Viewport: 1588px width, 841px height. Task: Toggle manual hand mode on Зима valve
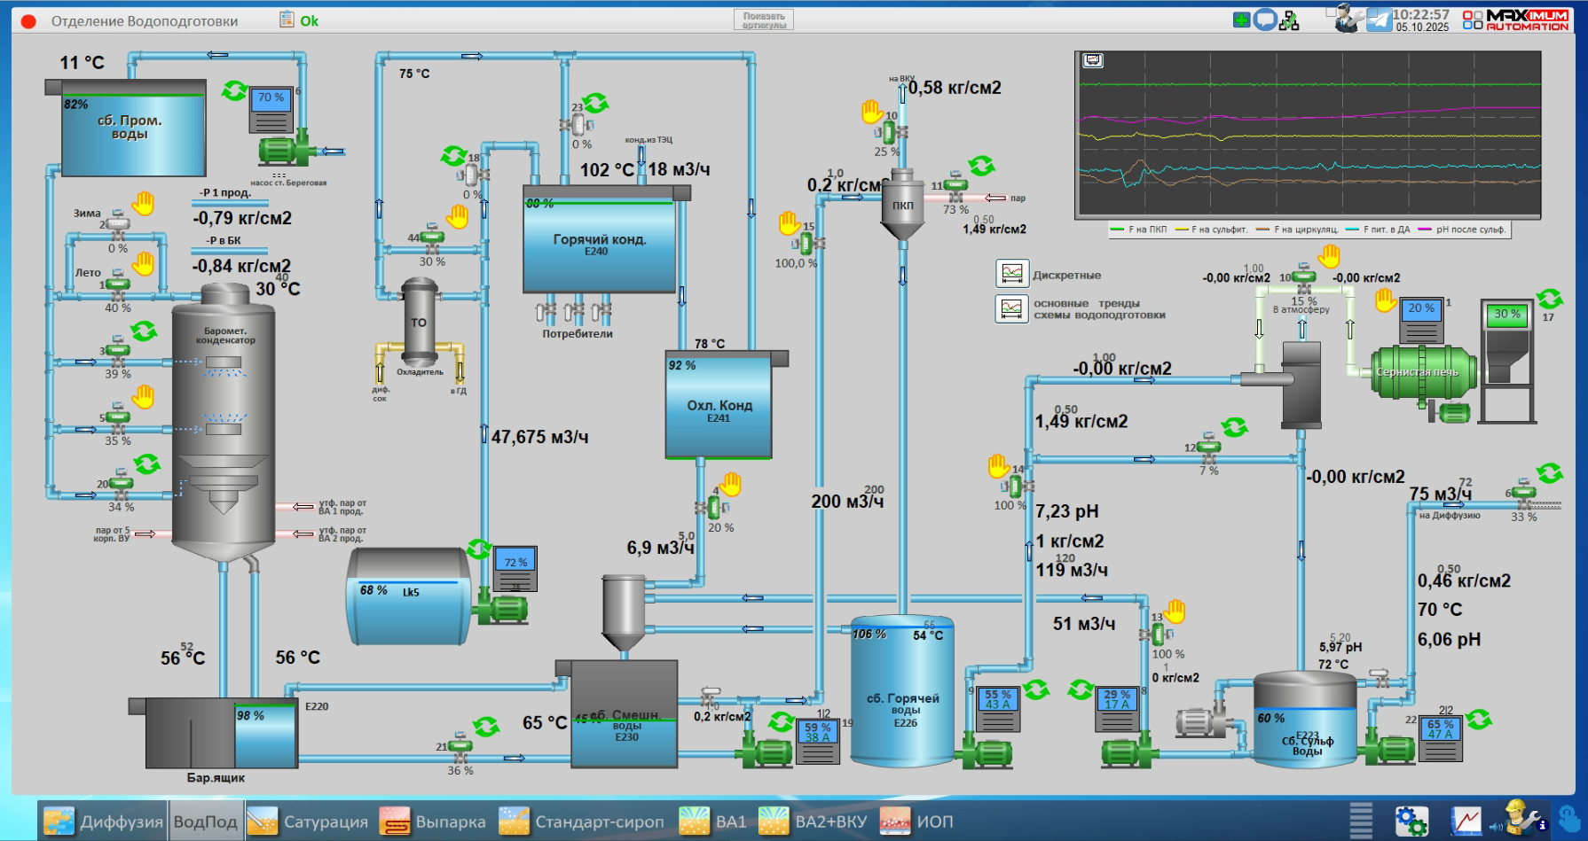pos(143,204)
